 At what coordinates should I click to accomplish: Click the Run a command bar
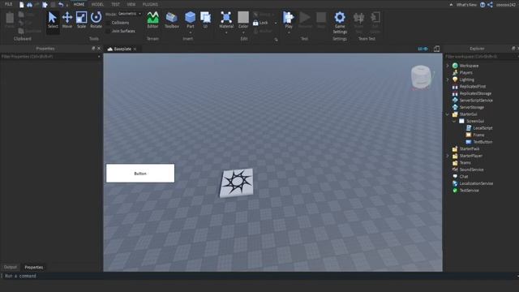click(259, 276)
